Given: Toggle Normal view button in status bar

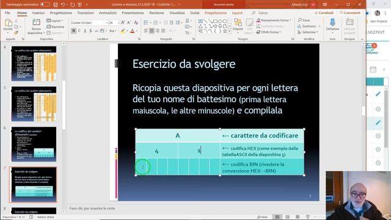Looking at the screenshot, I should click(277, 217).
